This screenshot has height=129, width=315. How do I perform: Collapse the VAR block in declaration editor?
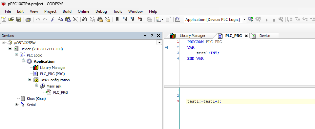click(166, 47)
